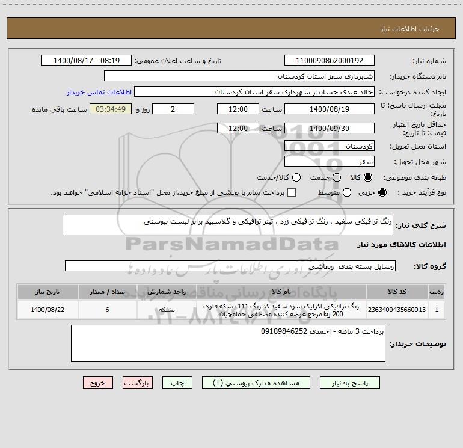Click the product name cell رنگ ترافیکی اکرلیک

(281, 310)
